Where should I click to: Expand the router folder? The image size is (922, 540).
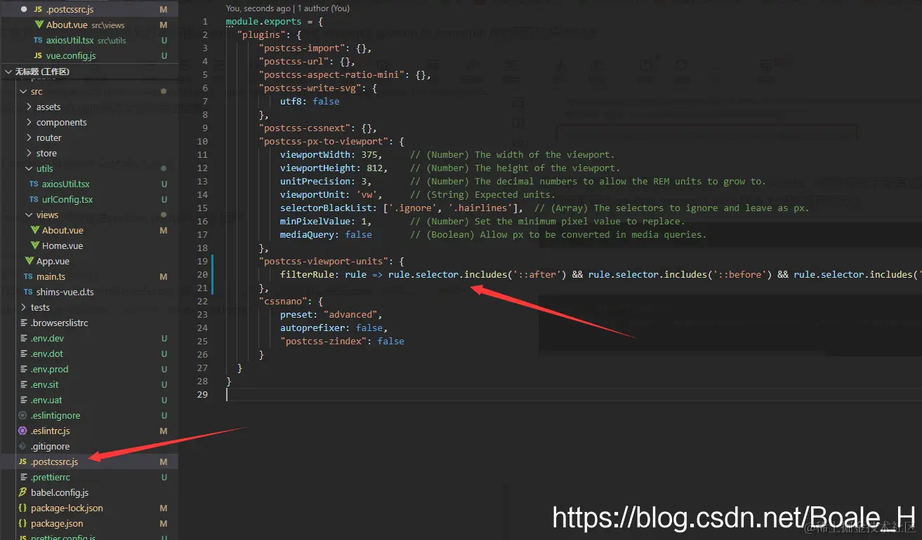pos(29,137)
